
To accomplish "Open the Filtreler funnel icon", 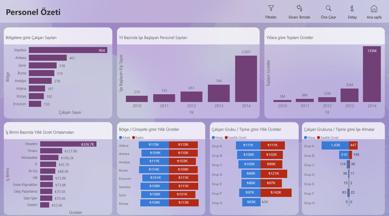I will [271, 9].
